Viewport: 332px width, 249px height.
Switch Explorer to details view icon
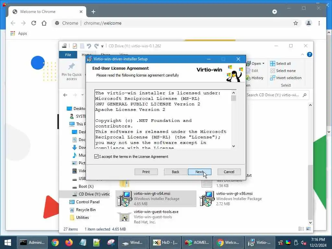301,229
